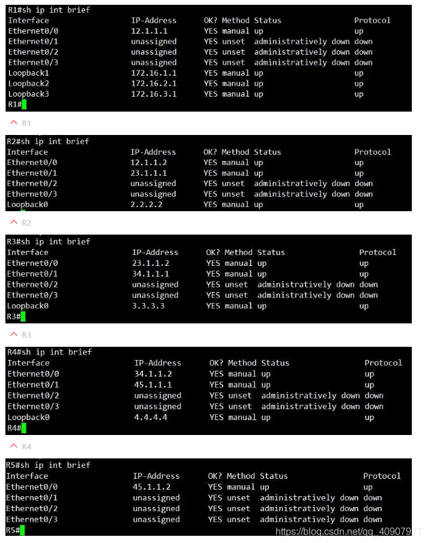
Task: Click the red caret icon beside R3 caption
Action: (14, 334)
